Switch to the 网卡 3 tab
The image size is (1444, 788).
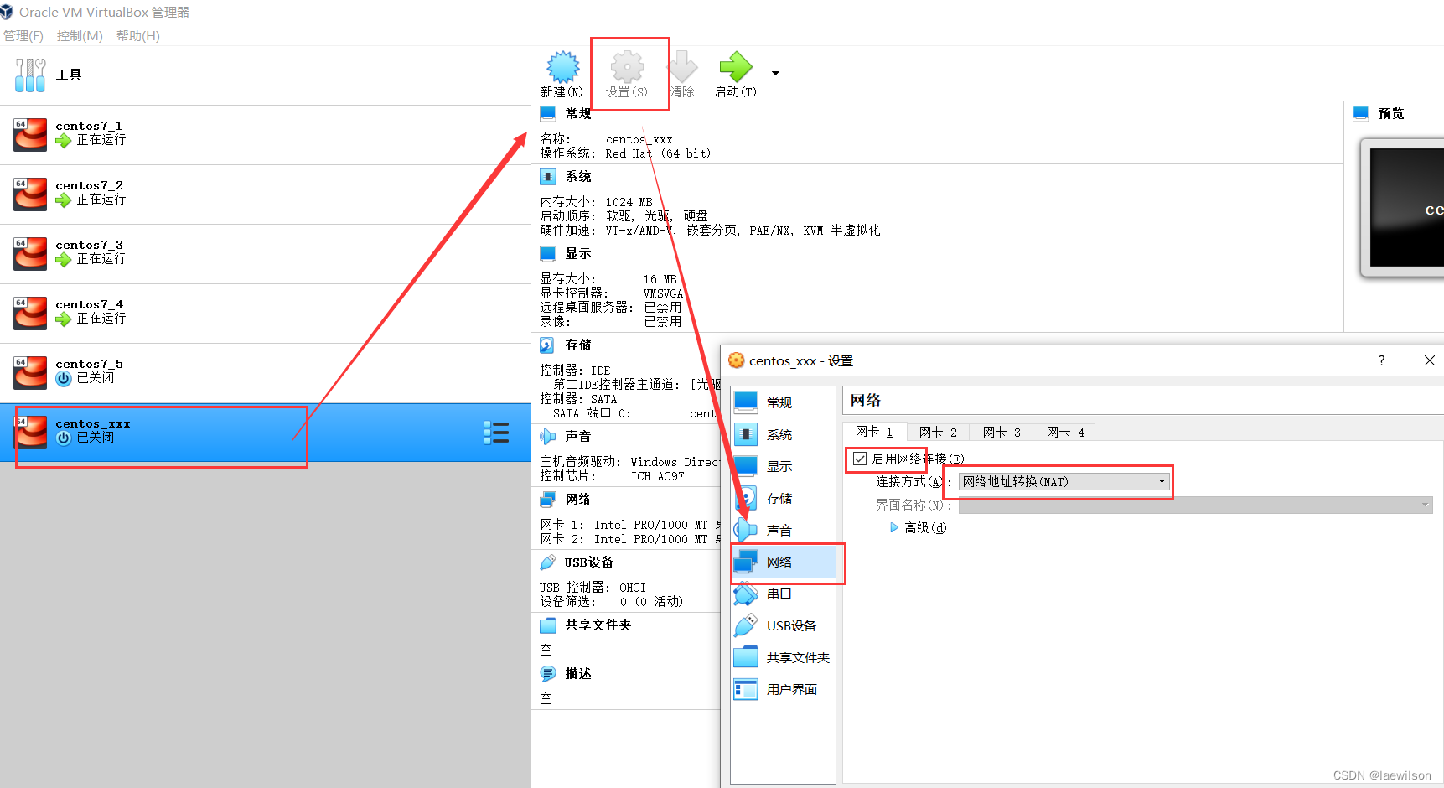pyautogui.click(x=1001, y=433)
